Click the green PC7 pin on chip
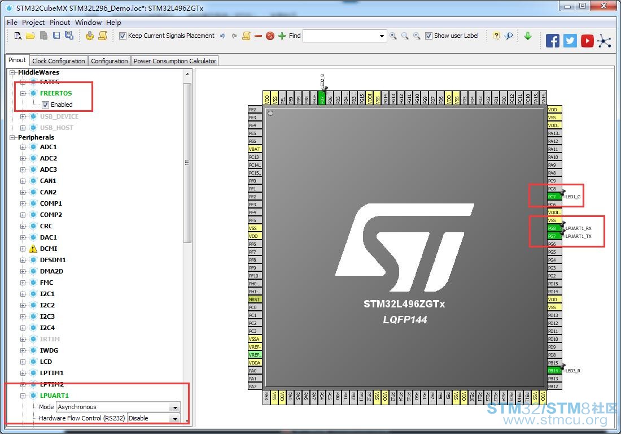621x434 pixels. pos(554,197)
